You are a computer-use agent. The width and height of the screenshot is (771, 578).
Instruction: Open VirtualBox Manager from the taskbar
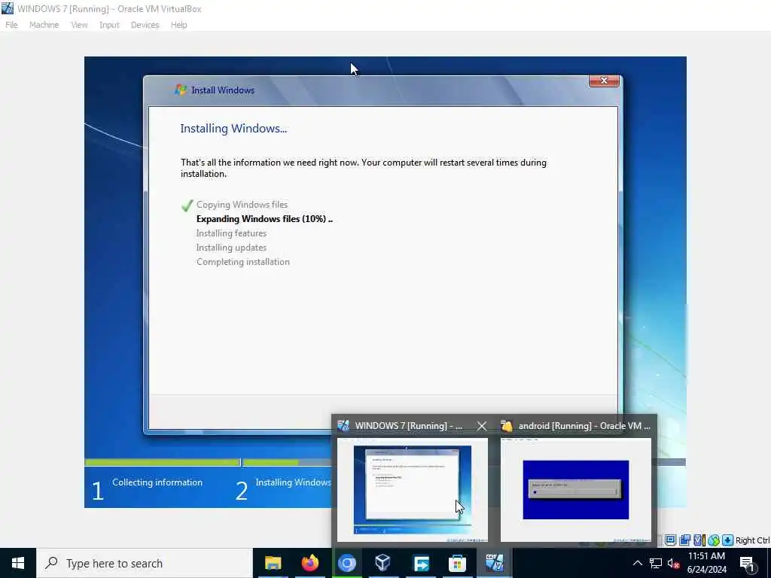383,563
